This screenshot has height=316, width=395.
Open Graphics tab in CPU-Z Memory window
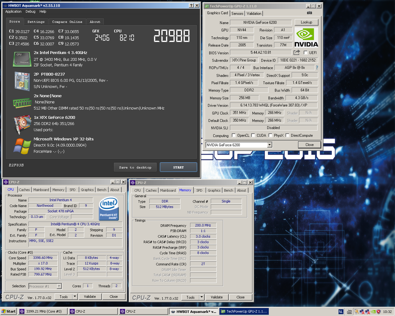(x=214, y=190)
